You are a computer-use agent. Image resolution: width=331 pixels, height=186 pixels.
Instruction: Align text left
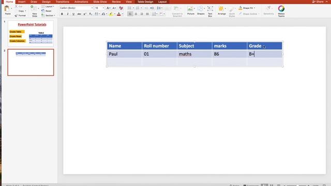[x=130, y=14]
